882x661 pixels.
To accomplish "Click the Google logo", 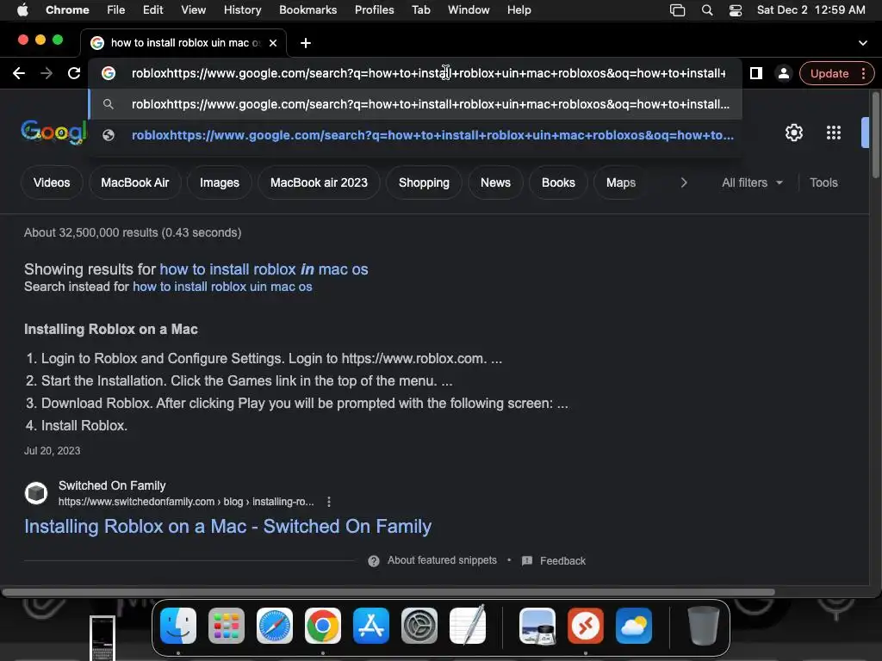I will (x=53, y=132).
